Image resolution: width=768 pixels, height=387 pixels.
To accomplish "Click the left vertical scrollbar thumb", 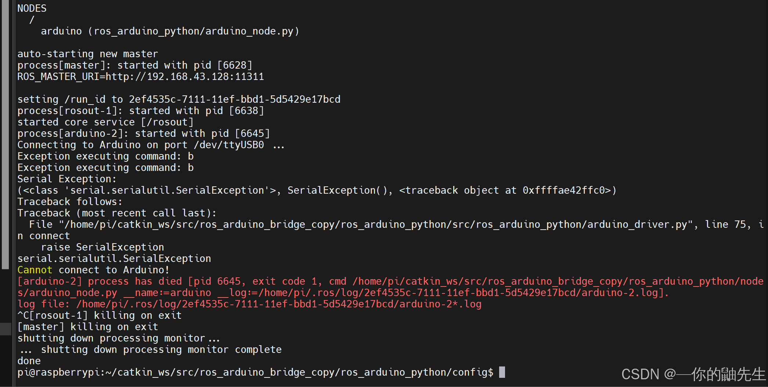I will tap(5, 135).
